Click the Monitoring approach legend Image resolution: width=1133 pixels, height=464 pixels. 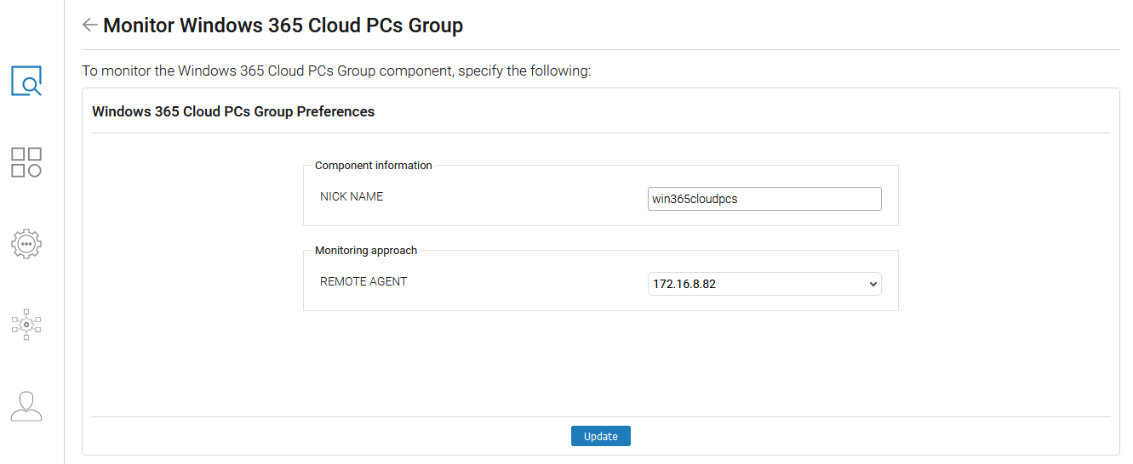[366, 251]
